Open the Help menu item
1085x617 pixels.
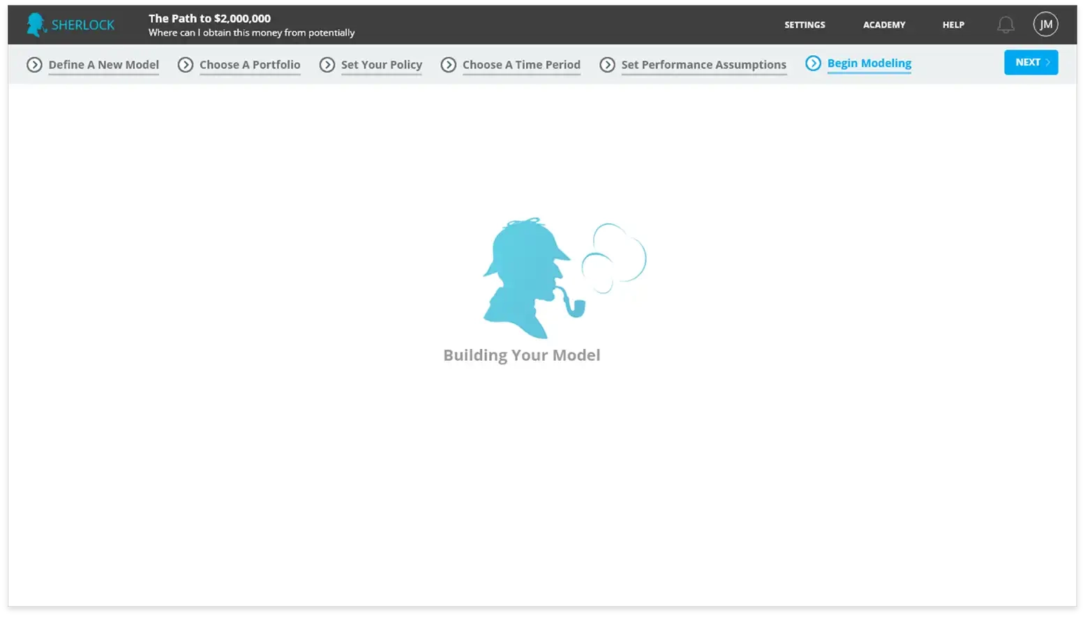click(953, 25)
